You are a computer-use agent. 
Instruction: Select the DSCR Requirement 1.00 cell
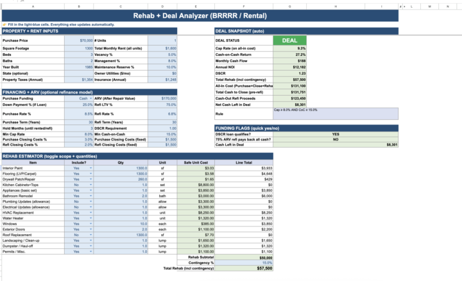(x=162, y=128)
